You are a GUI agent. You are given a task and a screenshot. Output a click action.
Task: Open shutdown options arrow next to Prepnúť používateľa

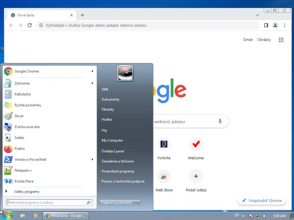[x=137, y=203]
